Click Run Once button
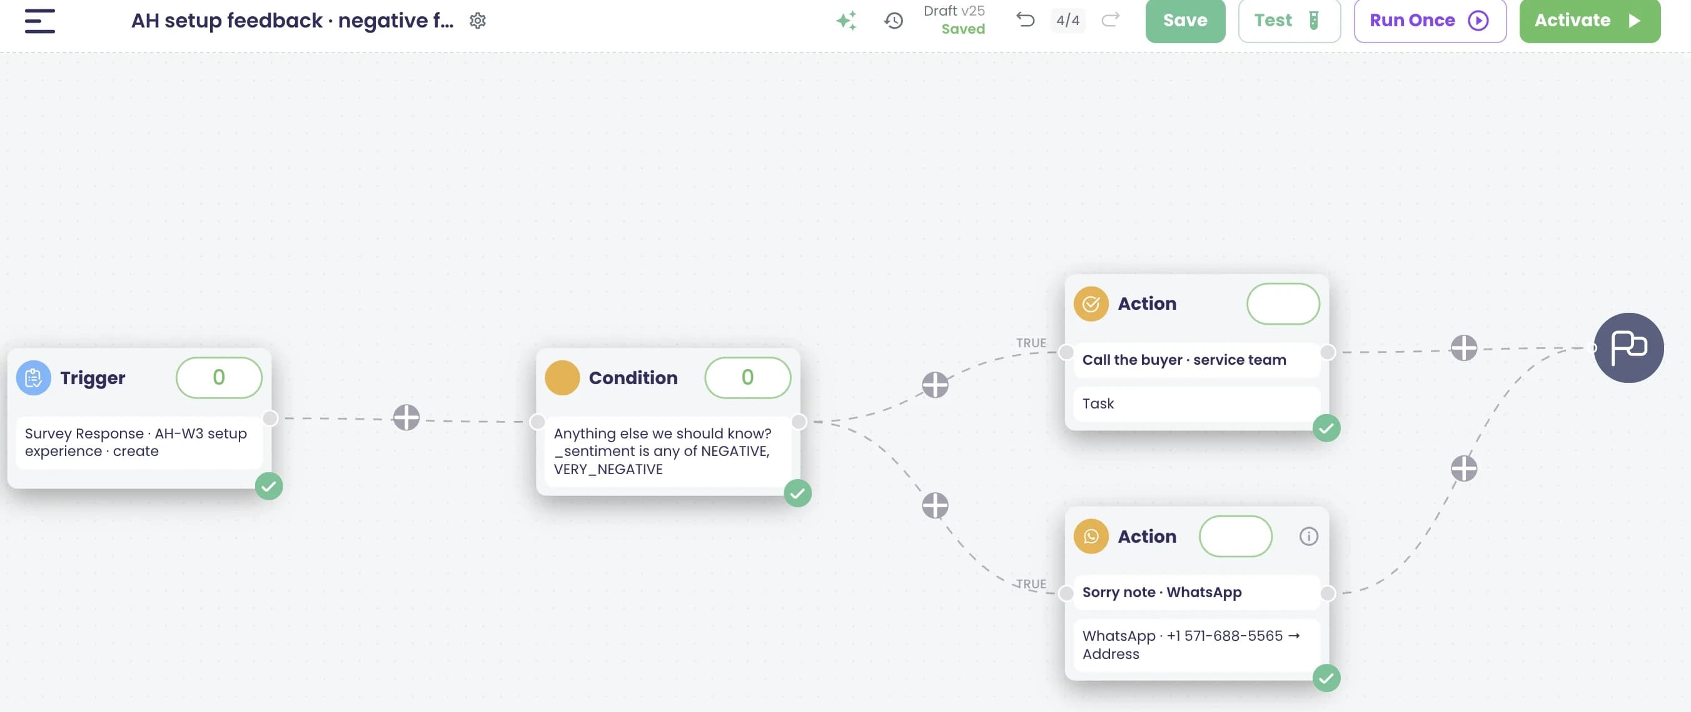The image size is (1691, 712). 1430,21
